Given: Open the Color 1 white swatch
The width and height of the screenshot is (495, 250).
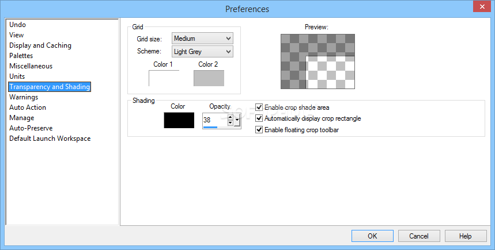Looking at the screenshot, I should pos(164,78).
